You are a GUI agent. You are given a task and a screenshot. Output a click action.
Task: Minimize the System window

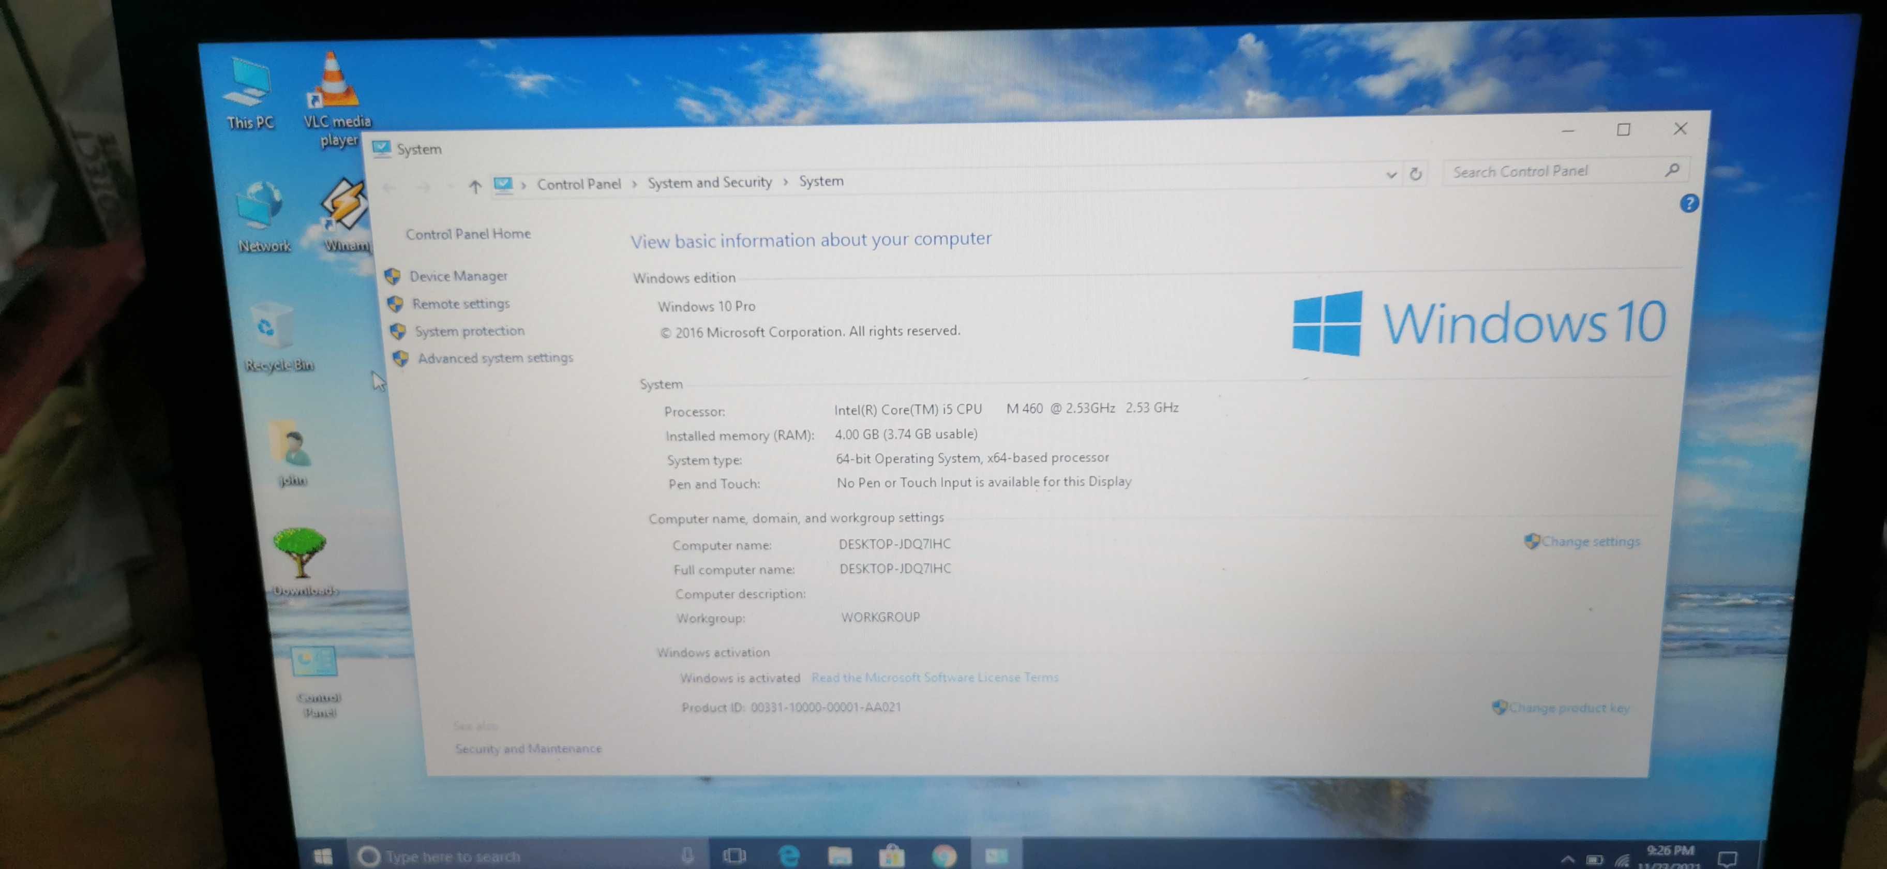point(1568,130)
